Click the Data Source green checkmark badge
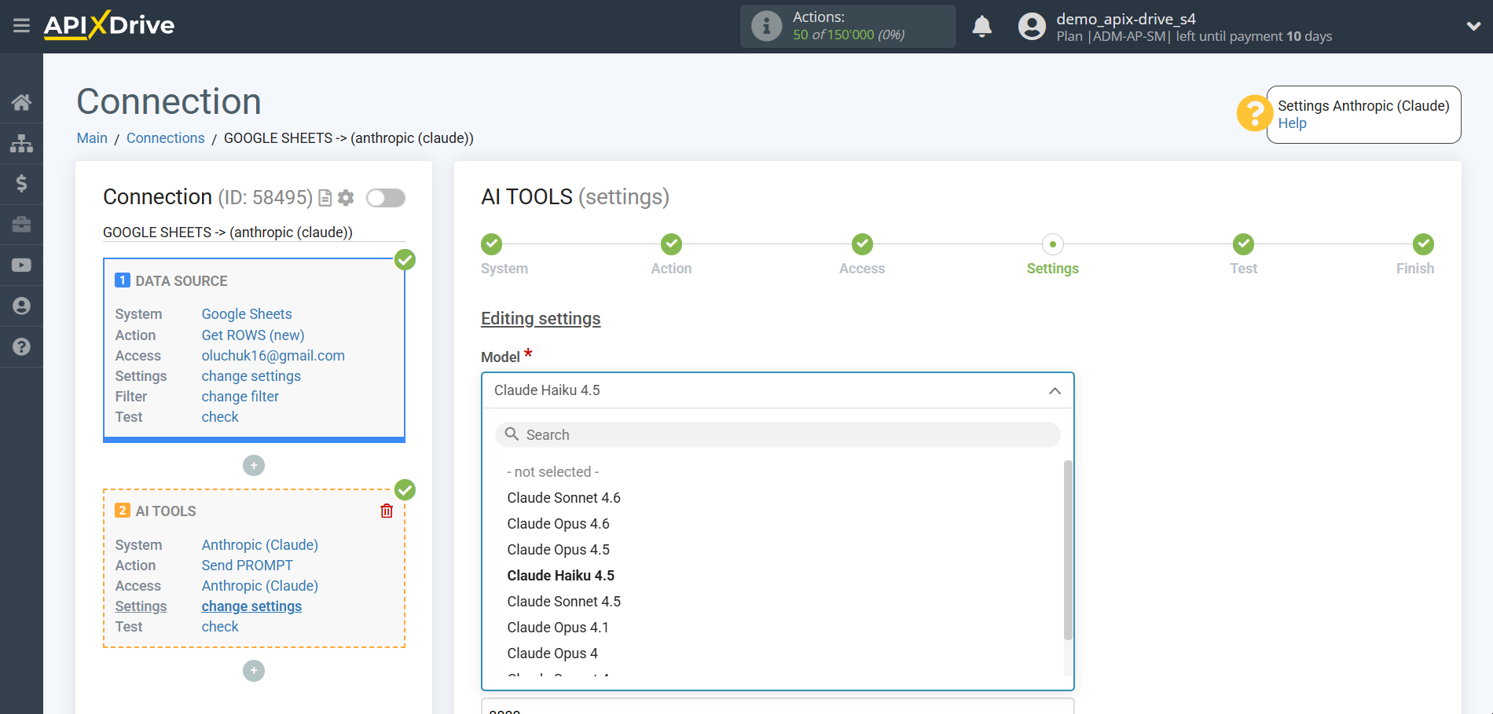This screenshot has width=1493, height=714. pyautogui.click(x=405, y=259)
